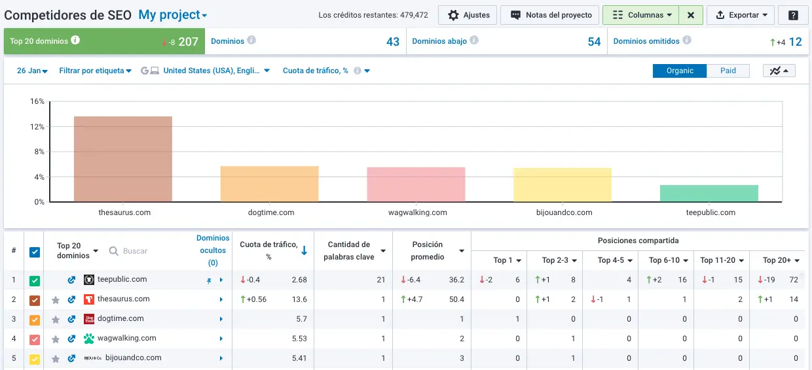The image size is (812, 370).
Task: Switch to the Paid tab
Action: (728, 71)
